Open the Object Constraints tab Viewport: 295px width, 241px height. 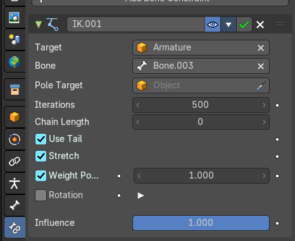[15, 162]
